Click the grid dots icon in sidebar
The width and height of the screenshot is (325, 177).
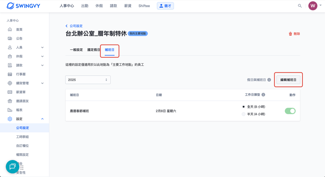tap(22, 167)
